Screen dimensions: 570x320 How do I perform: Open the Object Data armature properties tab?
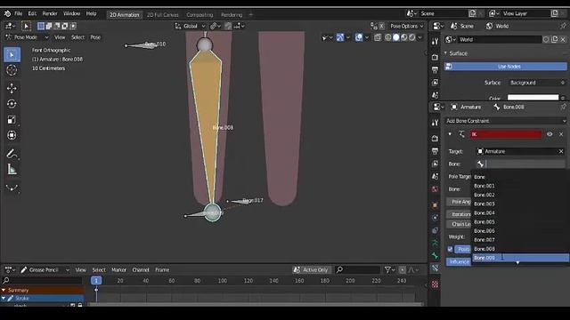tap(436, 243)
